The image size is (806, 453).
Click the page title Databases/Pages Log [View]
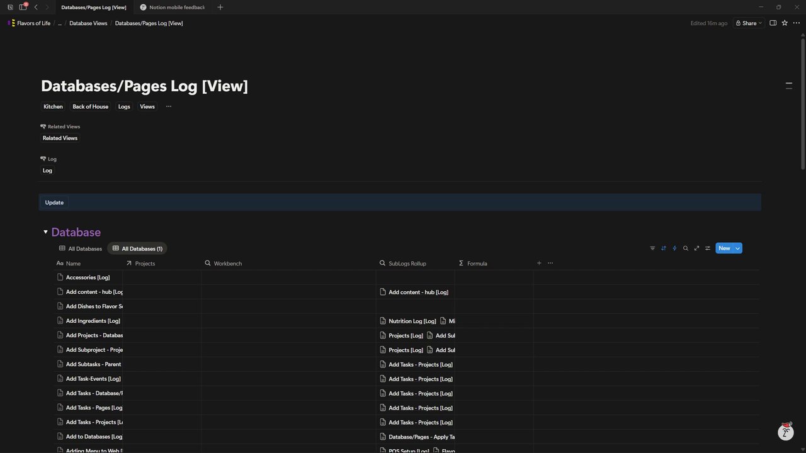point(145,86)
